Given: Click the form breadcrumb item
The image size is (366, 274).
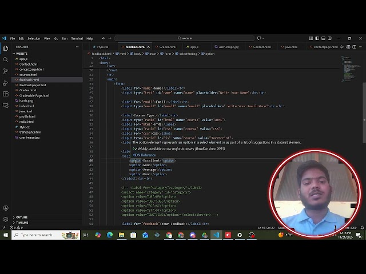Looking at the screenshot, I should point(166,54).
